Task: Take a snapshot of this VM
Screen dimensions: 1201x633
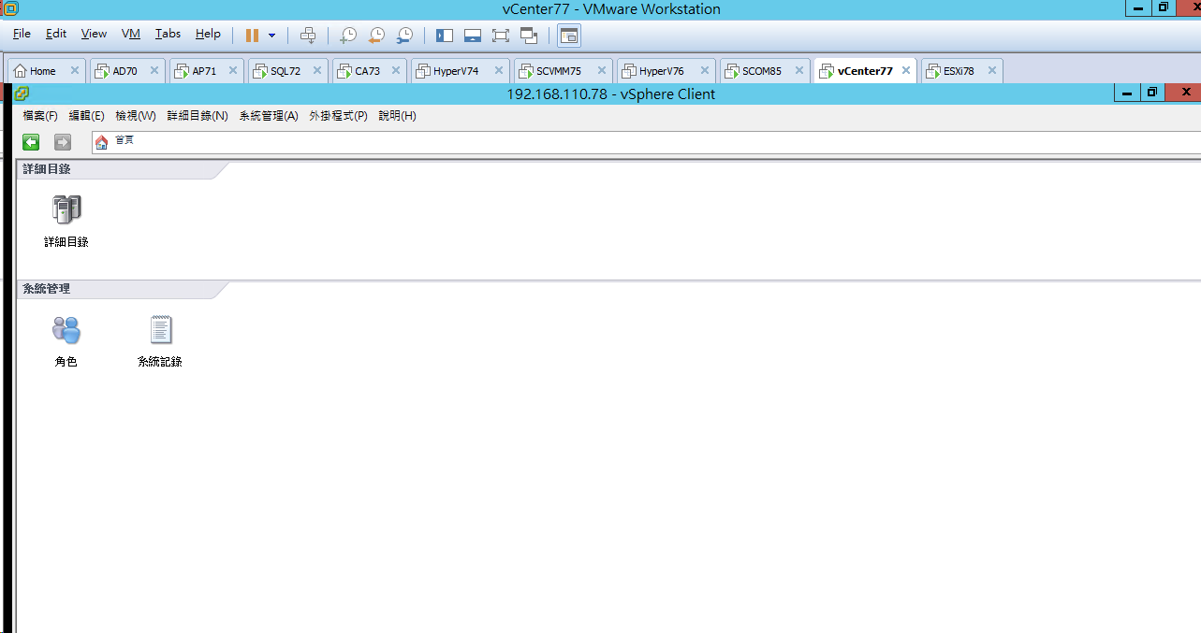Action: tap(347, 36)
